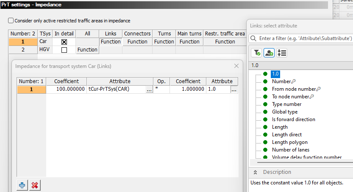Viewport: 353px width, 192px height.
Task: Click the Links column header
Action: pyautogui.click(x=111, y=34)
